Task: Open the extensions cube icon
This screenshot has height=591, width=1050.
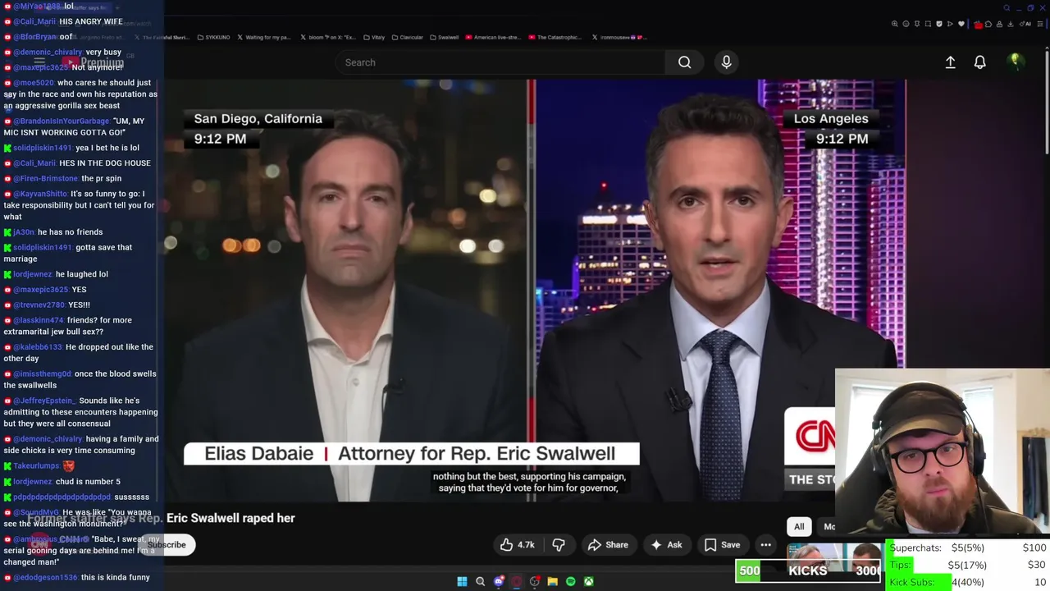Action: (988, 24)
